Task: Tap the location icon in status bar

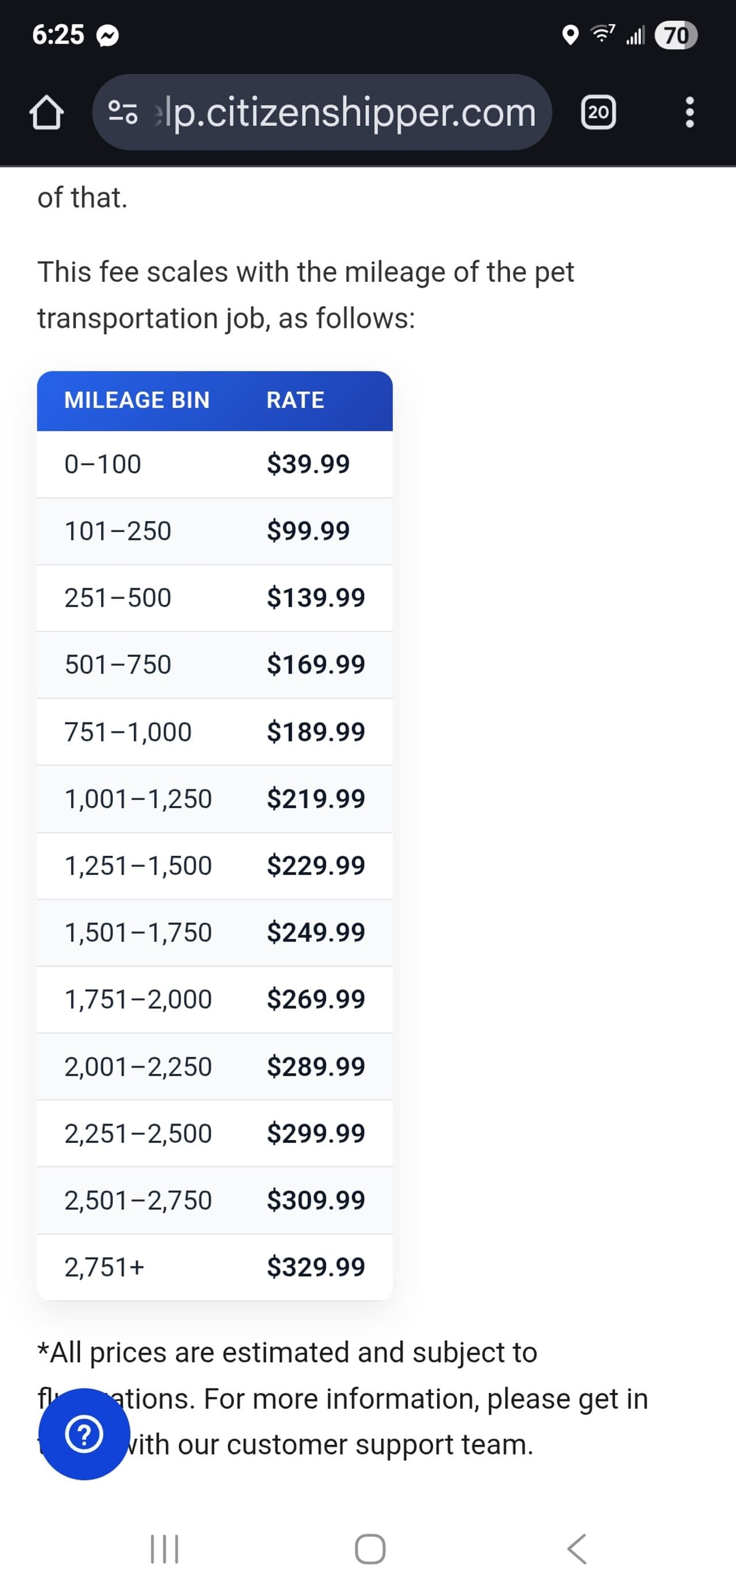Action: pos(569,35)
